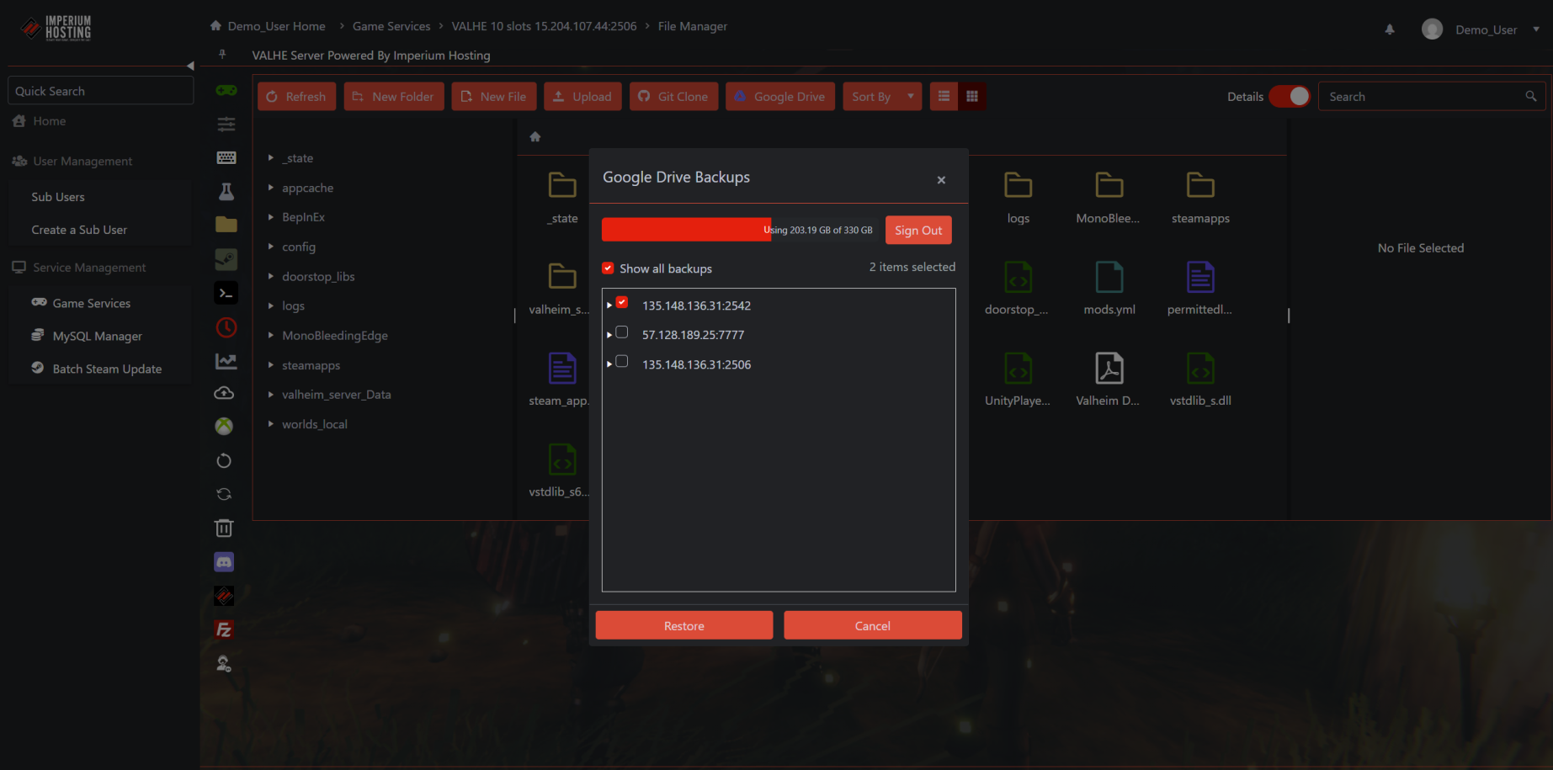Expand the 135.148.136.31:2506 backup node
Screen dimensions: 1553x770
click(x=609, y=364)
